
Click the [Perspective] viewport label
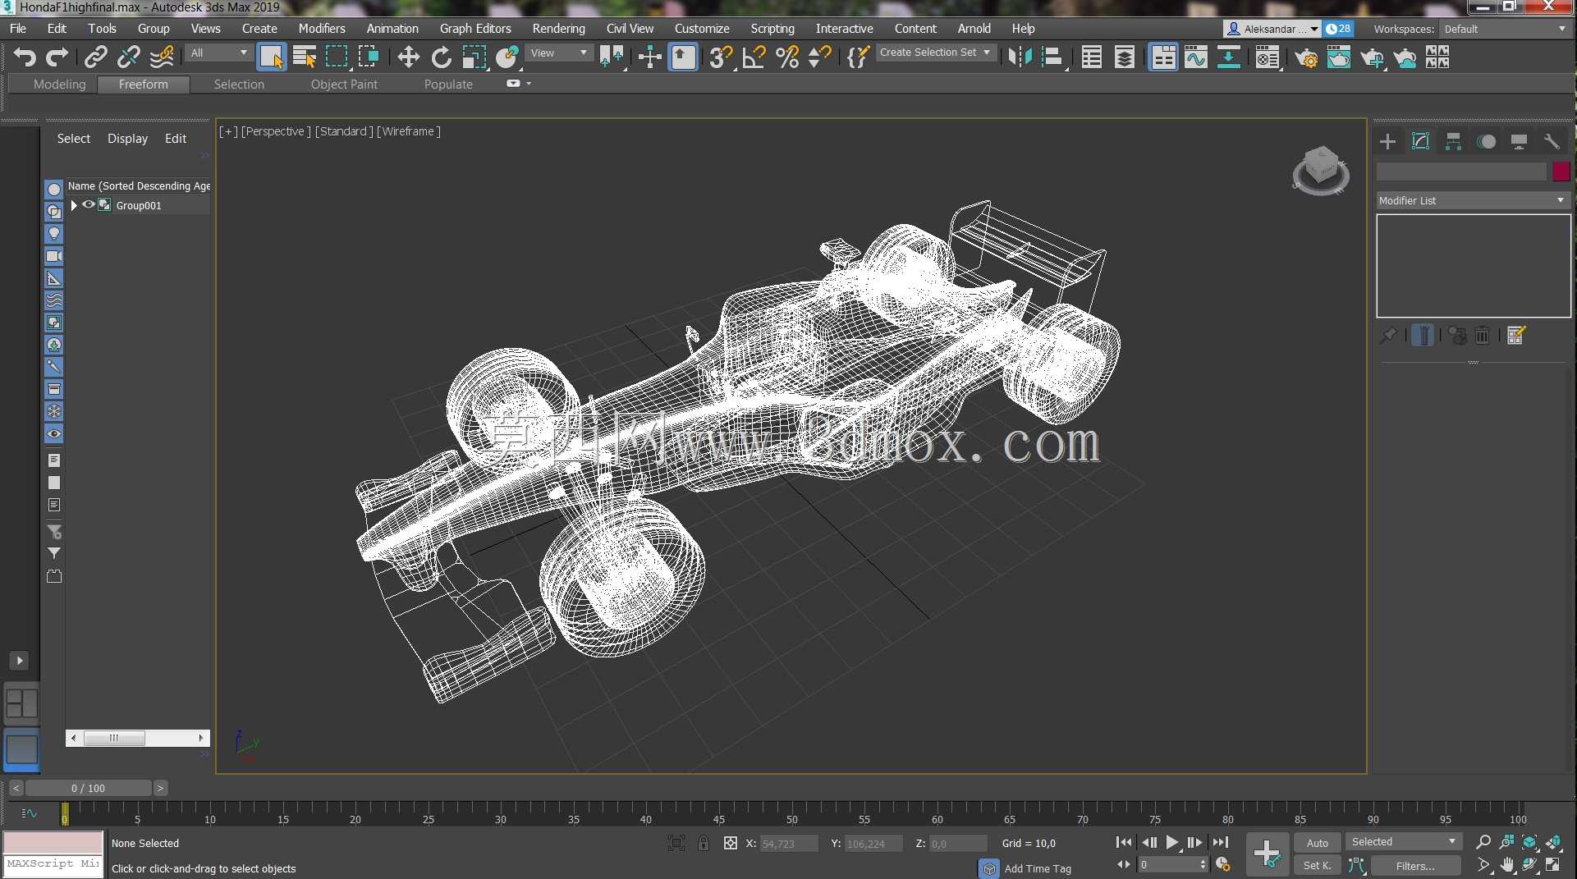click(276, 131)
